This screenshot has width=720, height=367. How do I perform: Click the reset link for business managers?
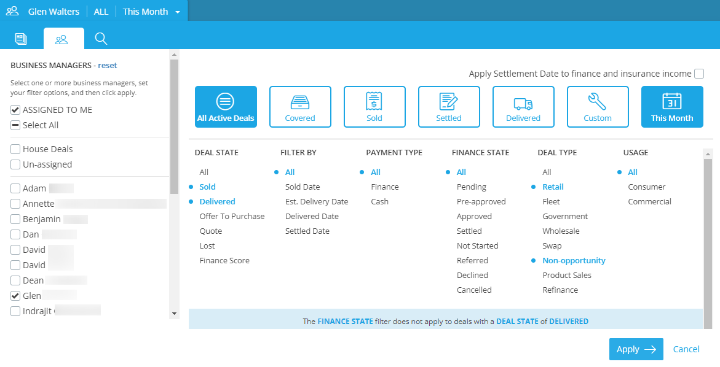click(108, 65)
